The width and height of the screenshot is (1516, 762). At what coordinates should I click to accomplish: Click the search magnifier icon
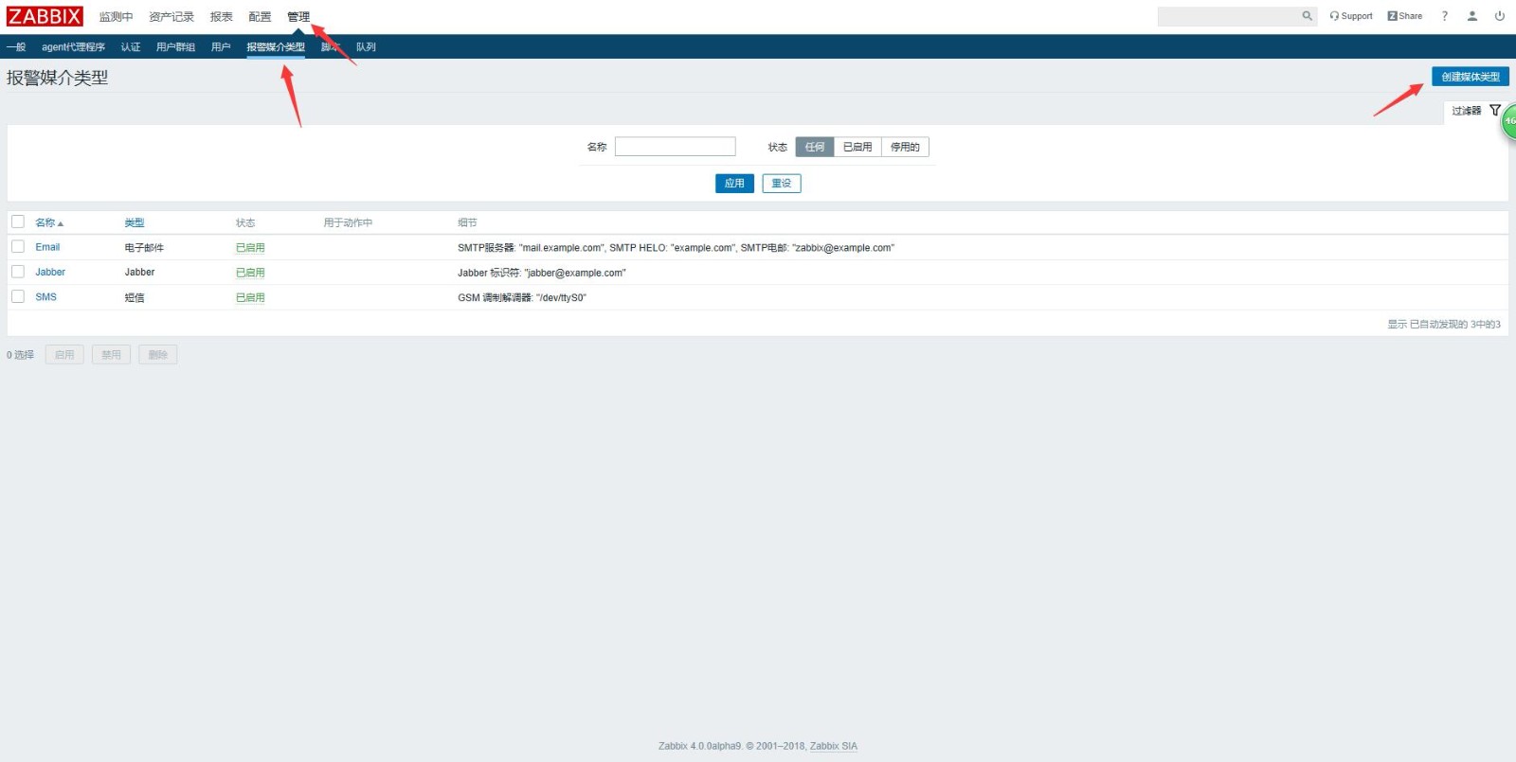[1307, 16]
